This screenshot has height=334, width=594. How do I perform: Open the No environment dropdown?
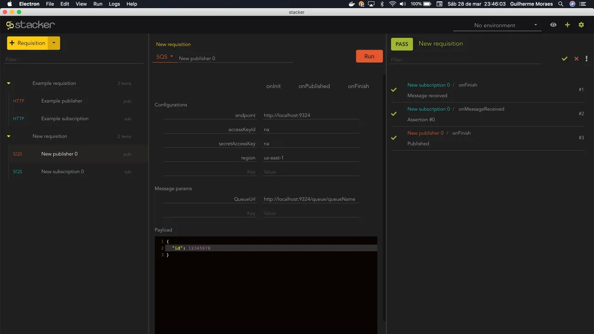point(497,25)
